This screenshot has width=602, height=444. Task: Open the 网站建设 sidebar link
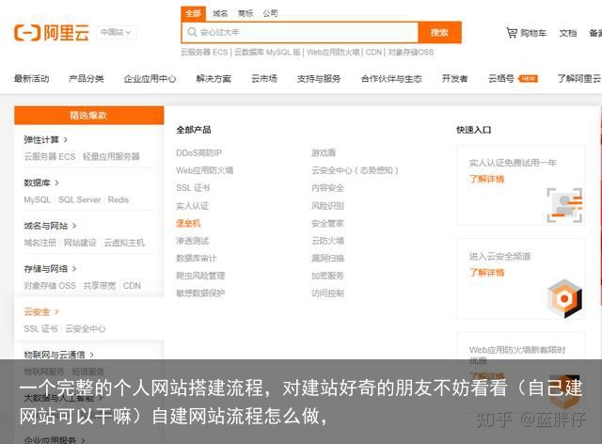[80, 243]
